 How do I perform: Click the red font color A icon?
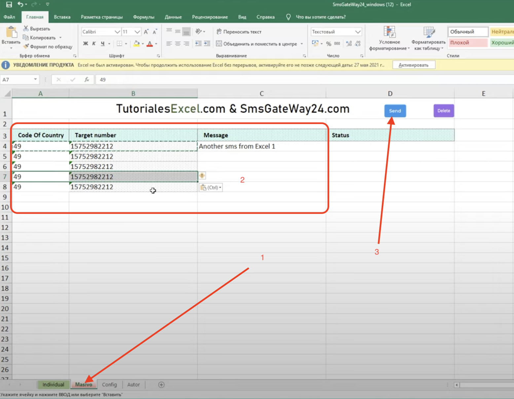[x=150, y=44]
